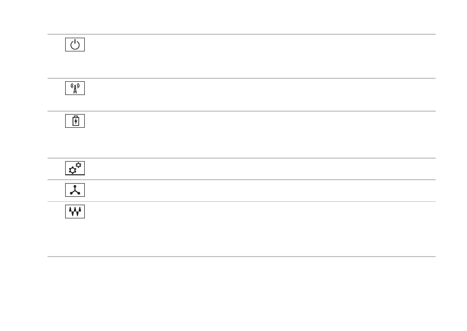Image resolution: width=467 pixels, height=331 pixels.
Task: Select the three-node network hub icon
Action: click(x=75, y=190)
